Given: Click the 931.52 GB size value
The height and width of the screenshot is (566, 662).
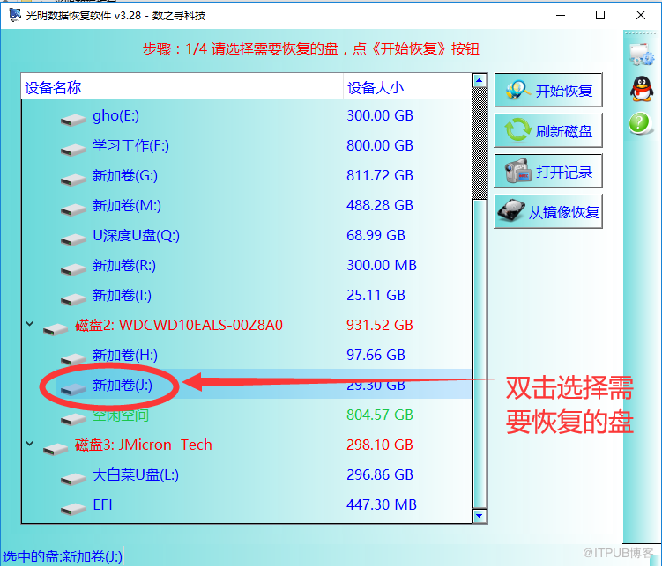Looking at the screenshot, I should [380, 325].
